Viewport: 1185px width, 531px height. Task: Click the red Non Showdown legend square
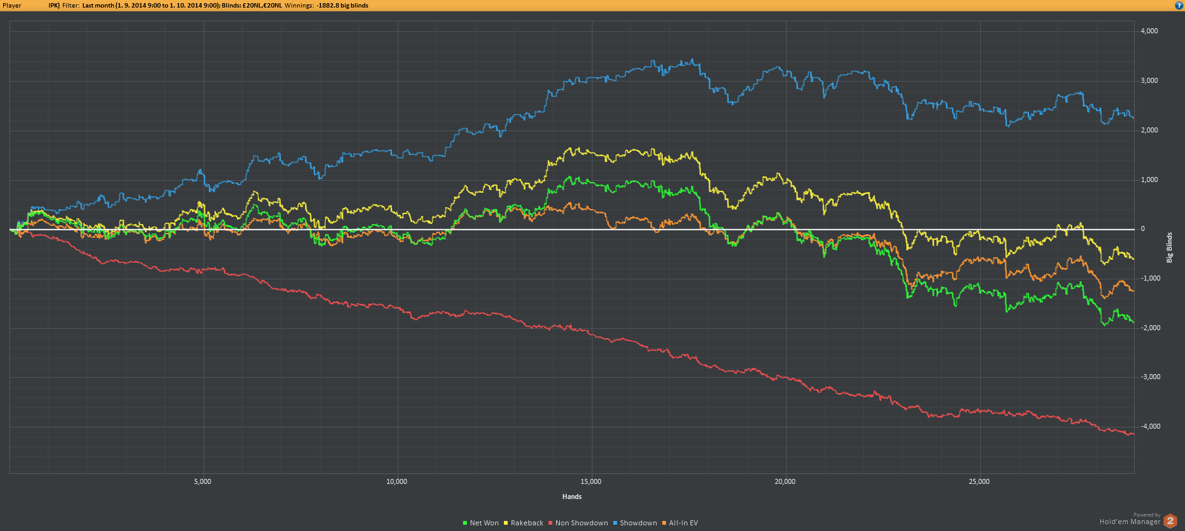(x=550, y=523)
